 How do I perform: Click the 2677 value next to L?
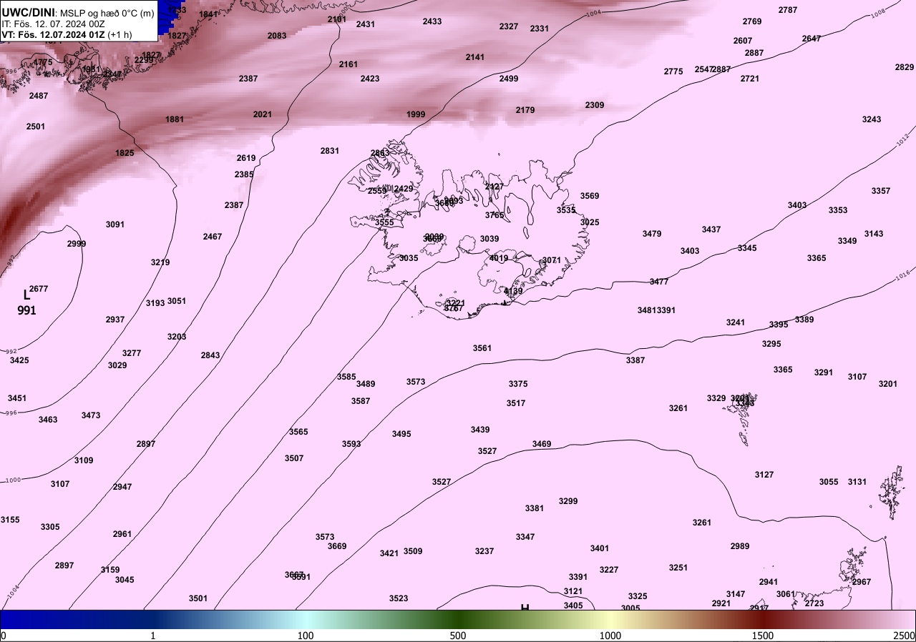39,289
